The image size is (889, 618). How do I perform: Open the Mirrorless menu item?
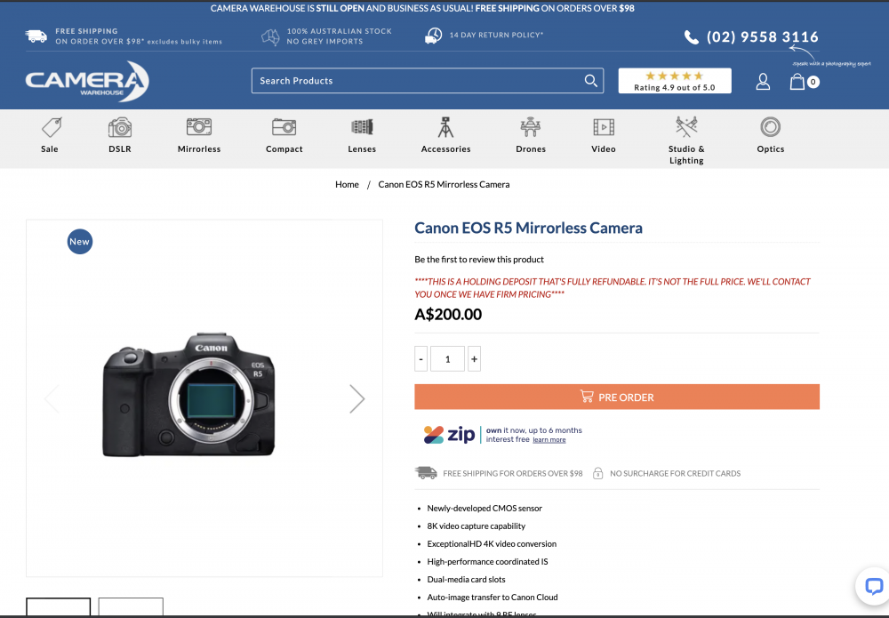point(199,148)
